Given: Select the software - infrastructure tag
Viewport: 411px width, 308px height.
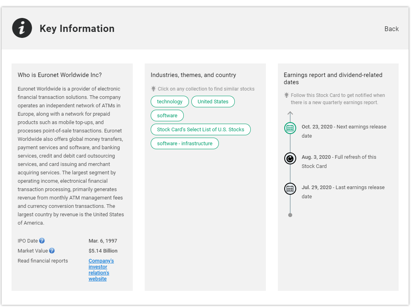Looking at the screenshot, I should click(x=185, y=144).
